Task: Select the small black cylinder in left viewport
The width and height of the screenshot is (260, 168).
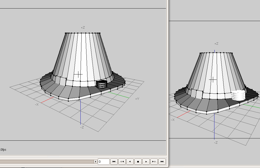Action: [x=101, y=84]
